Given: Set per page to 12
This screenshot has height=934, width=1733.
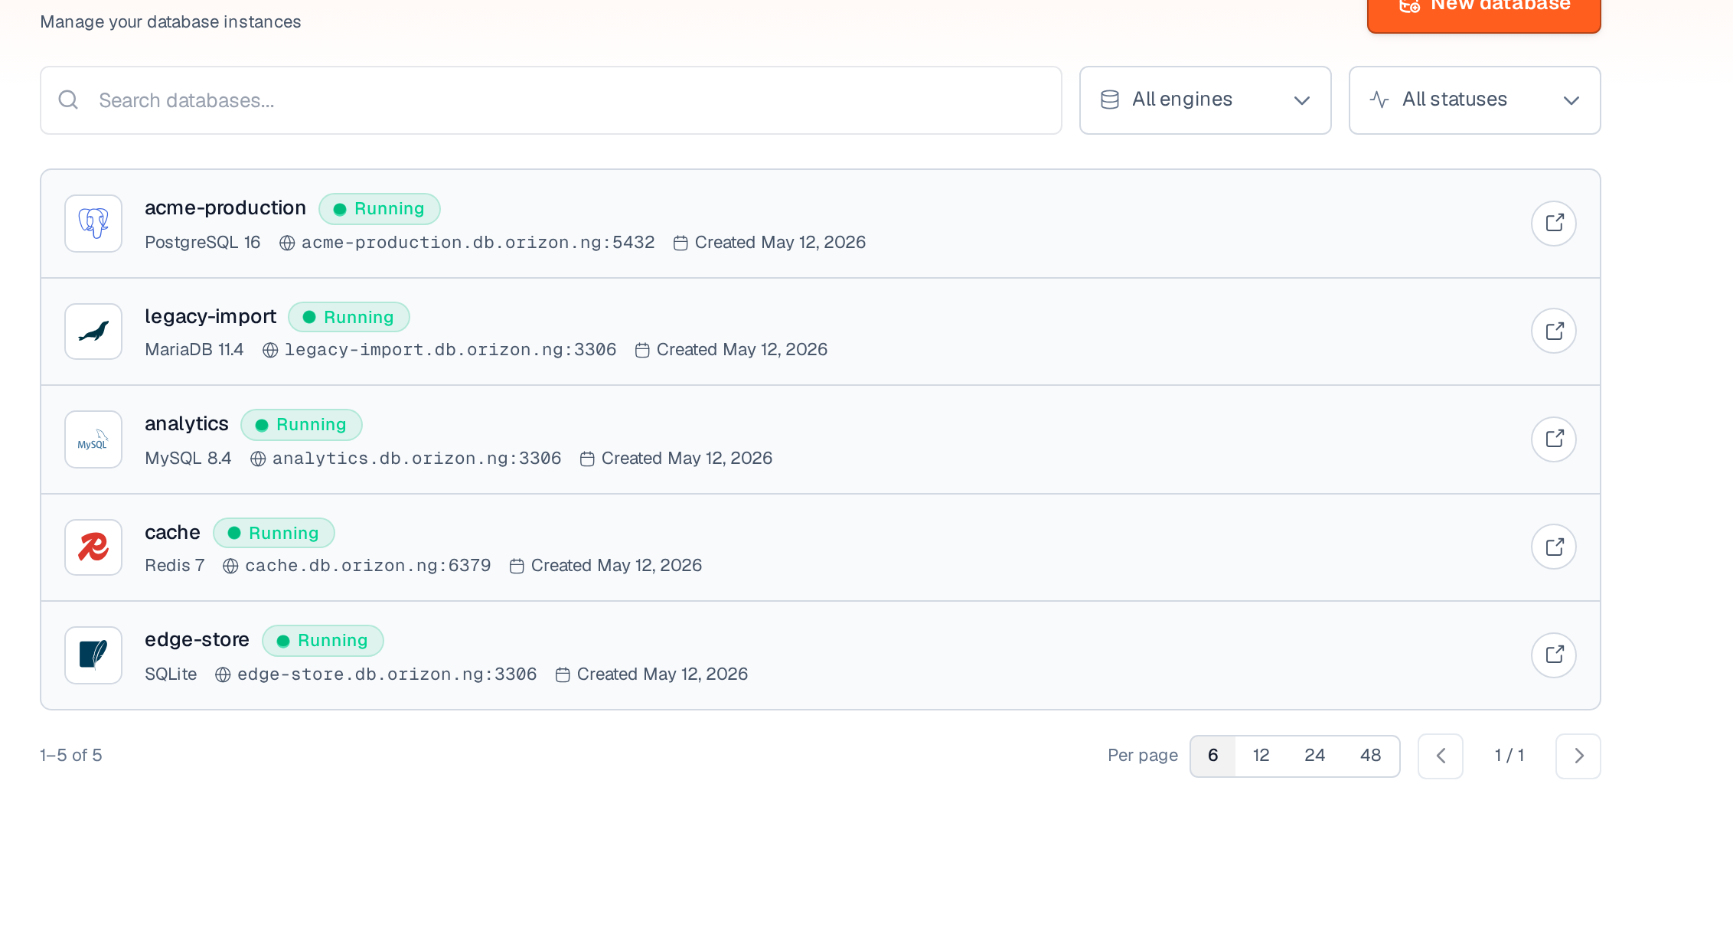Looking at the screenshot, I should pyautogui.click(x=1261, y=756).
